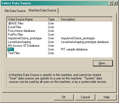Switch to the File Data Source tab
Viewport: 119px width, 103px height.
15,11
